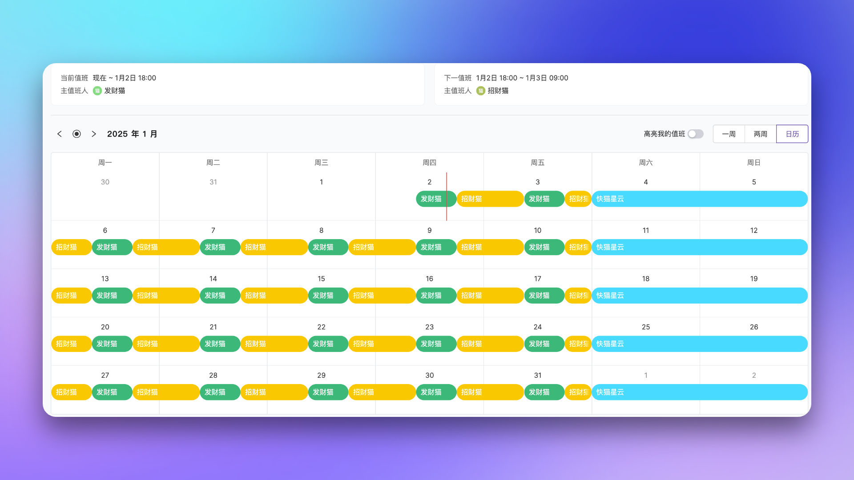Switch to the 两周 view tab
This screenshot has height=480, width=854.
tap(760, 134)
